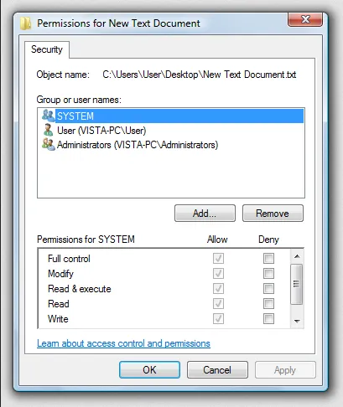
Task: Click the Remove button
Action: click(x=273, y=214)
